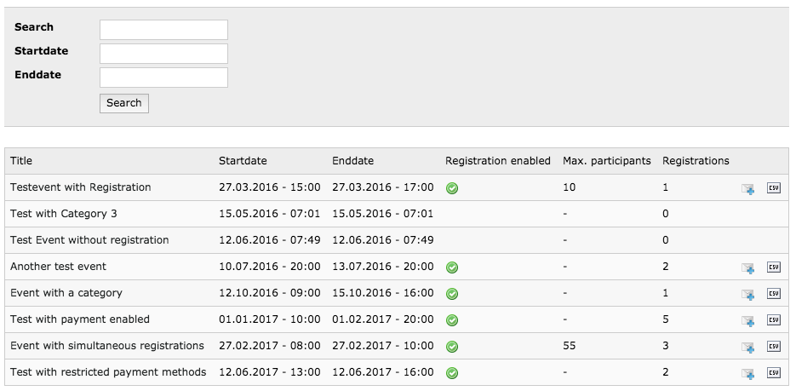Click green checkmark for Test with payment enabled
Viewport: 796px width, 391px height.
pos(452,320)
